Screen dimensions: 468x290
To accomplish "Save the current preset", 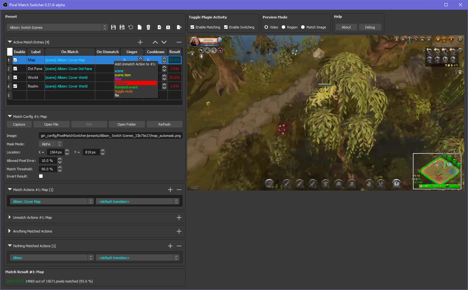I will click(x=113, y=27).
